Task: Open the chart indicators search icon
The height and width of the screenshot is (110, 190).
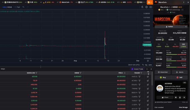Action: (x=142, y=7)
